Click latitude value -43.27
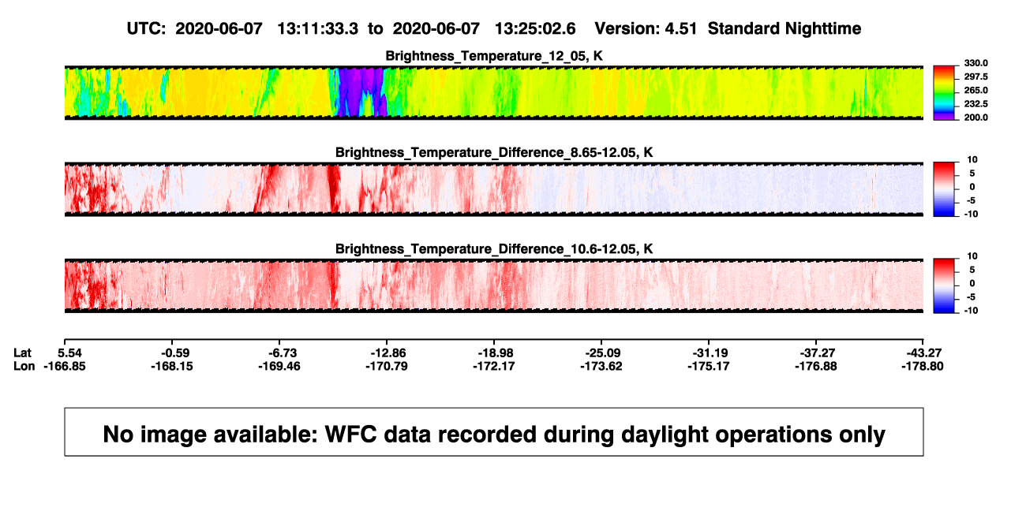1026x526 pixels. [923, 353]
